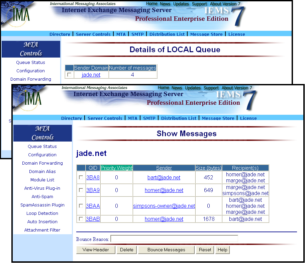Open message QID 3BAA

tap(93, 206)
